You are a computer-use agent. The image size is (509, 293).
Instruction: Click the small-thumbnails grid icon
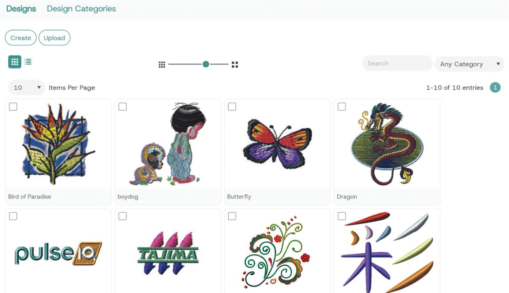pyautogui.click(x=162, y=64)
